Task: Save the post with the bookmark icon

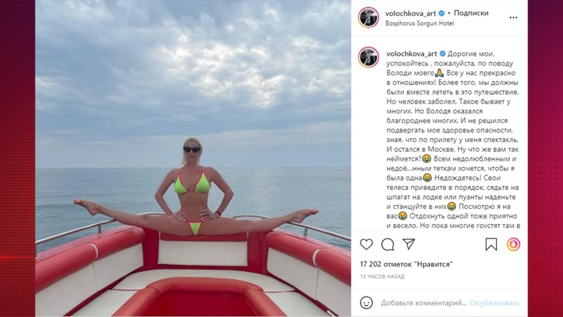Action: click(x=491, y=244)
